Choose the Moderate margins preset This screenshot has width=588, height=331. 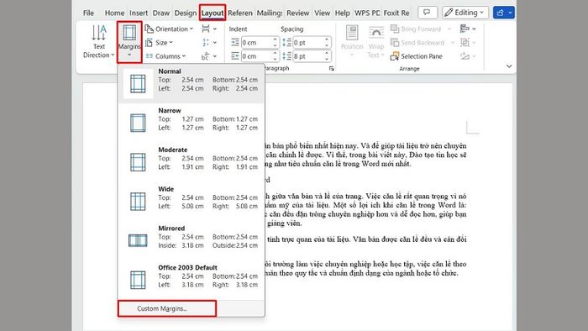[192, 162]
